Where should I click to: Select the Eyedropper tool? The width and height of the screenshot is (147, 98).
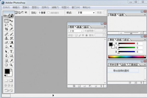pos(11,61)
